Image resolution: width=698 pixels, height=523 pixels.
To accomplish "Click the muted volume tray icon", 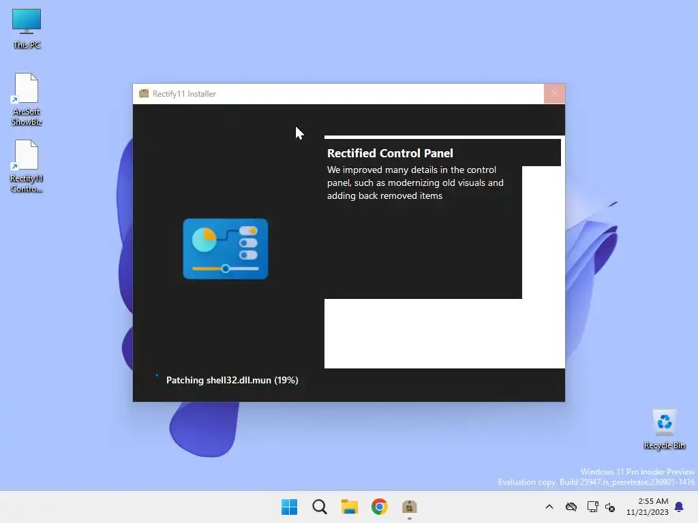I will [x=610, y=507].
